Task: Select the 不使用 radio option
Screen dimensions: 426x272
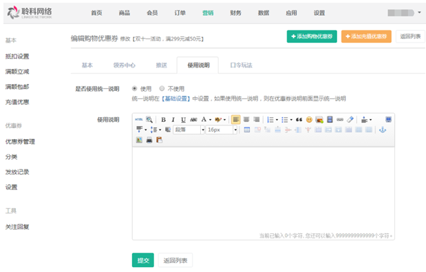Action: pos(162,89)
